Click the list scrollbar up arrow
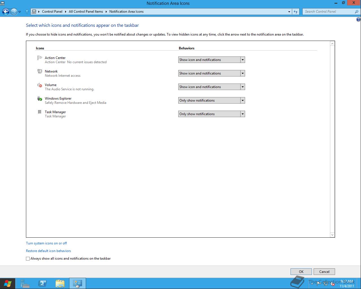361x289 pixels. pyautogui.click(x=332, y=43)
